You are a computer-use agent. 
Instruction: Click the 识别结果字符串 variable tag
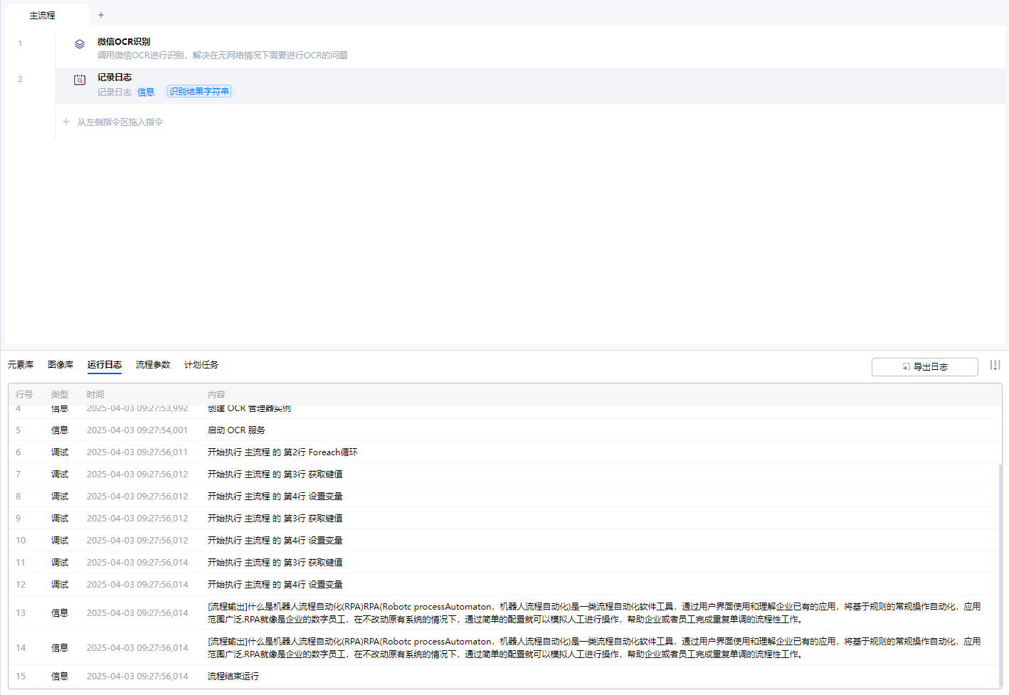coord(199,92)
